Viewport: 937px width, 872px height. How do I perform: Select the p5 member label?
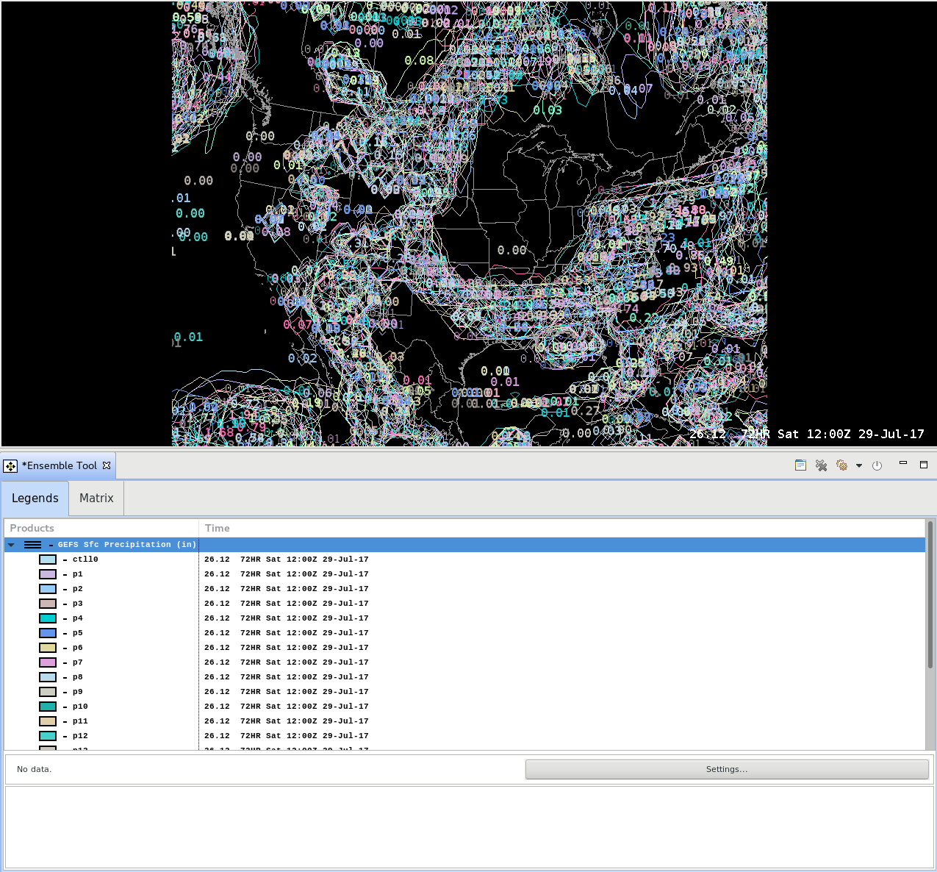point(78,633)
